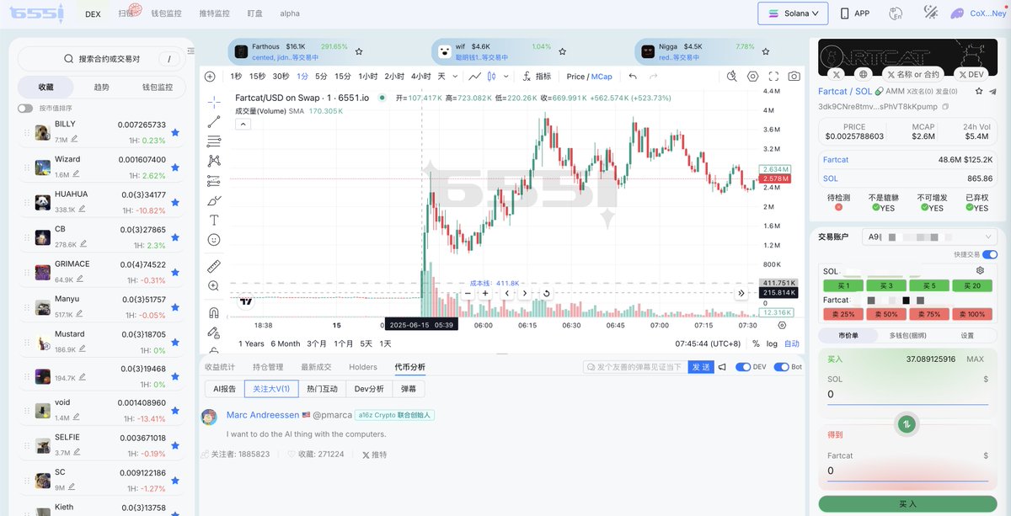
Task: Switch to the Holders tab
Action: pyautogui.click(x=363, y=367)
